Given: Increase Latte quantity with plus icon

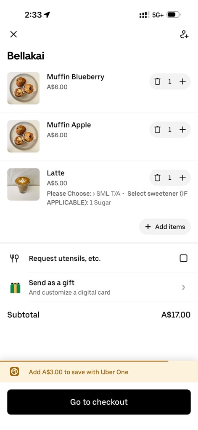Looking at the screenshot, I should click(x=182, y=178).
